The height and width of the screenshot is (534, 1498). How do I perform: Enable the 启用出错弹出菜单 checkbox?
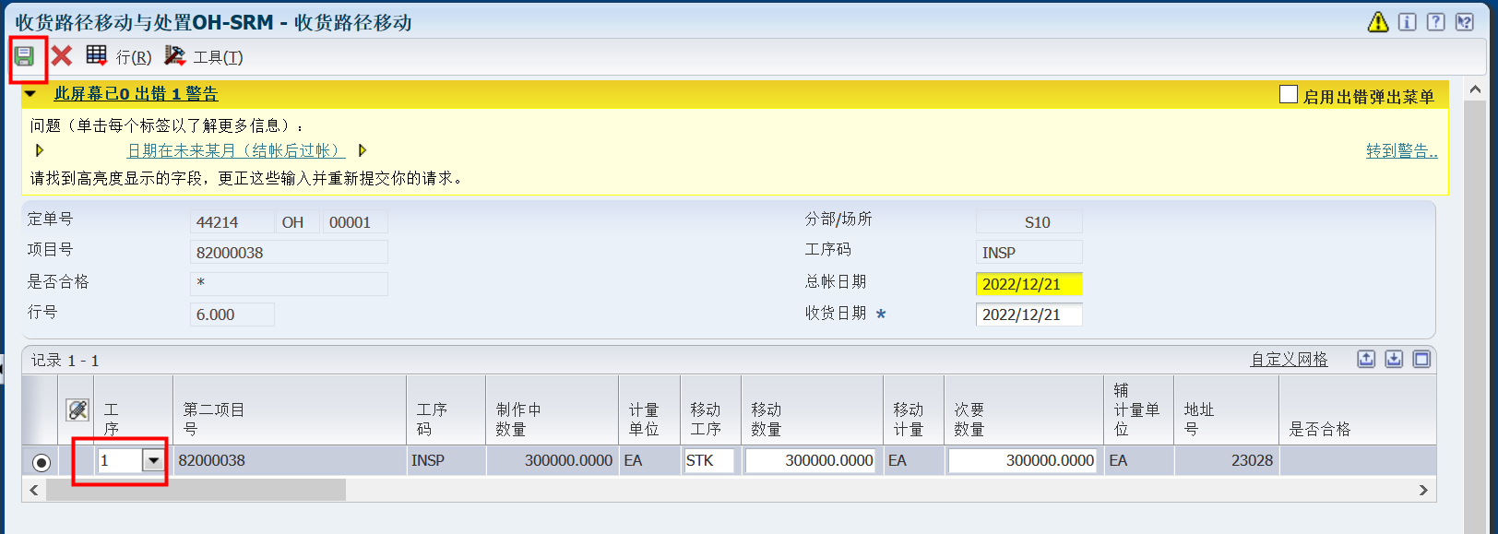click(x=1289, y=94)
